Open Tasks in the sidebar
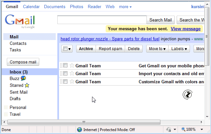The image size is (211, 134). pyautogui.click(x=15, y=50)
